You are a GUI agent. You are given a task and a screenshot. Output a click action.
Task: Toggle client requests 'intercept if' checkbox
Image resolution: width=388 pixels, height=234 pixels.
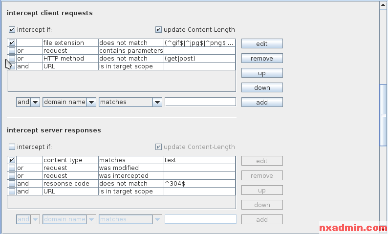[x=12, y=30]
